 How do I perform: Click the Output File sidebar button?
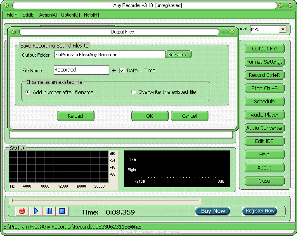point(265,49)
